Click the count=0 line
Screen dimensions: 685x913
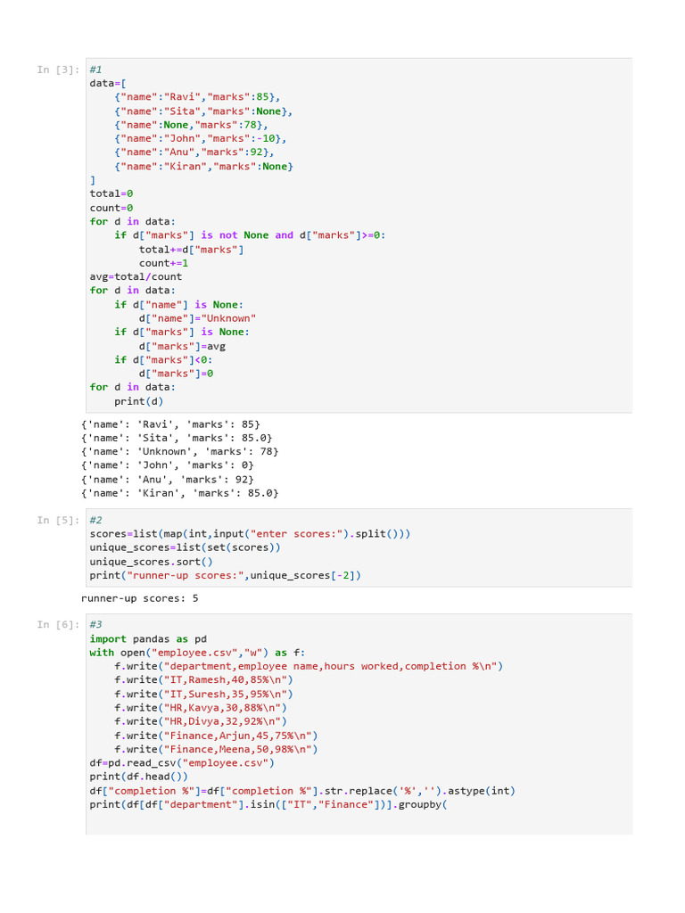[111, 208]
